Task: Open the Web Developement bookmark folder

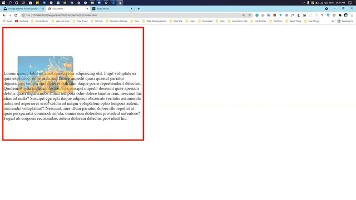Action: [x=155, y=21]
